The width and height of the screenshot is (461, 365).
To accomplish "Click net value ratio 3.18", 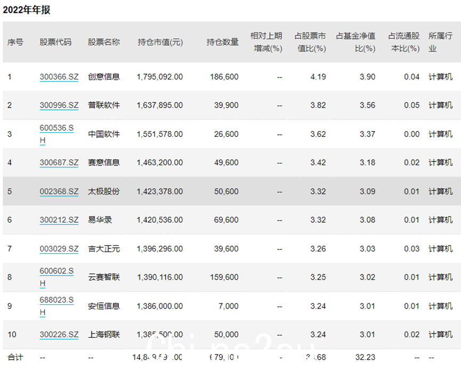I will 368,163.
